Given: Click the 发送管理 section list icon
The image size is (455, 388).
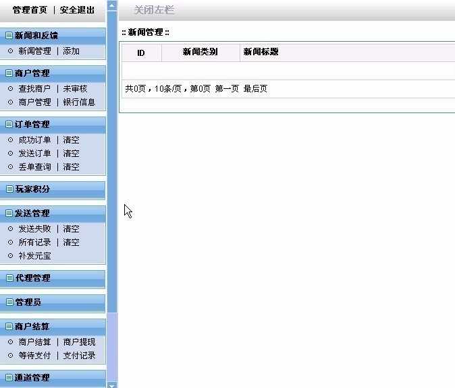Looking at the screenshot, I should (9, 214).
